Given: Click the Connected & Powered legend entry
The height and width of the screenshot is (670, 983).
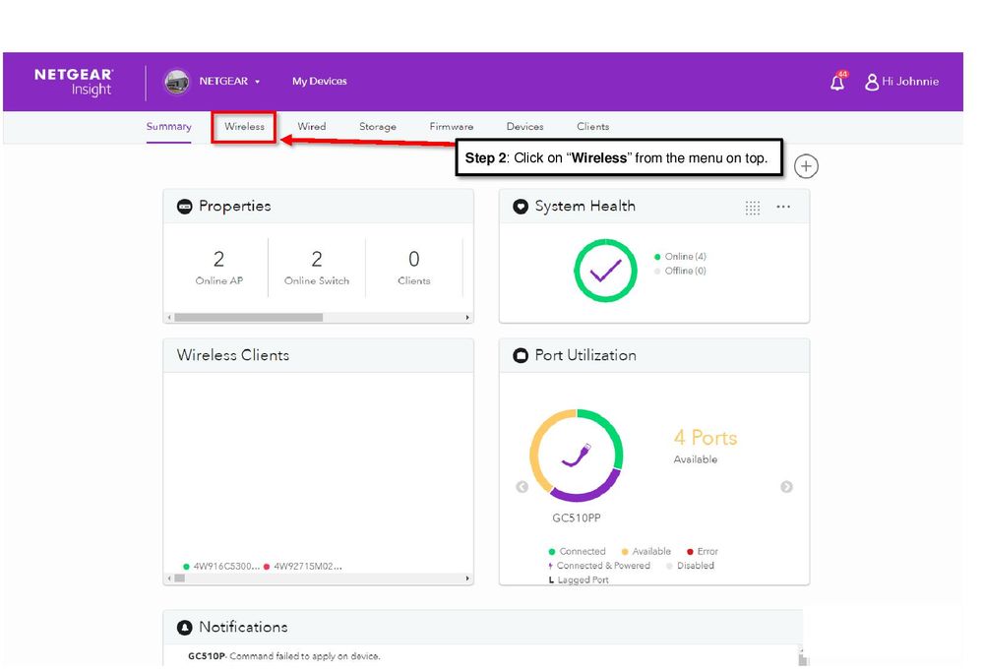Looking at the screenshot, I should [x=599, y=566].
